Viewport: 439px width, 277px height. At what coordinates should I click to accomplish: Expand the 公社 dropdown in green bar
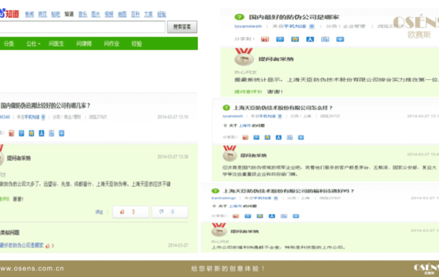[33, 44]
